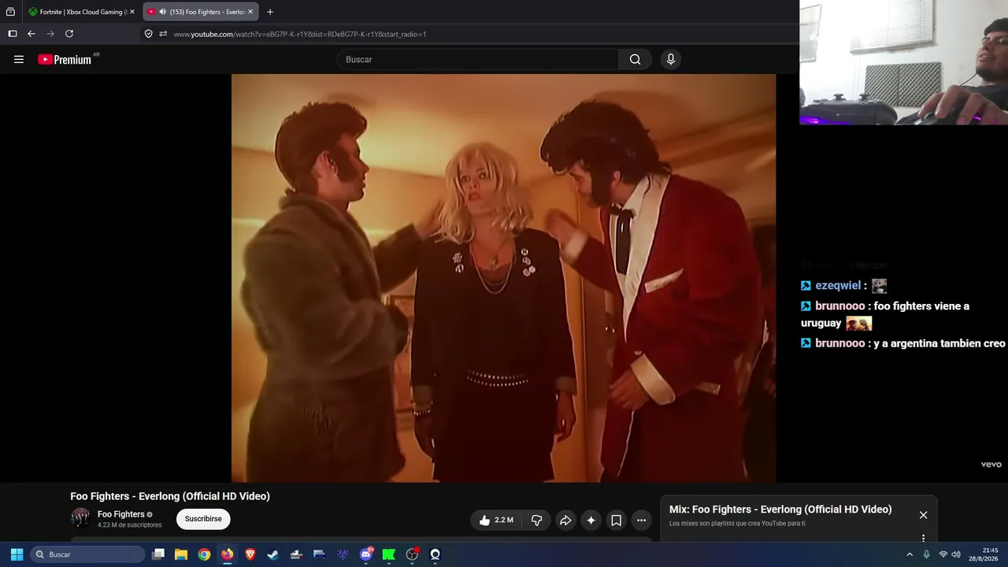Open the YouTube guide hamburger menu
The image size is (1008, 567).
click(x=19, y=59)
